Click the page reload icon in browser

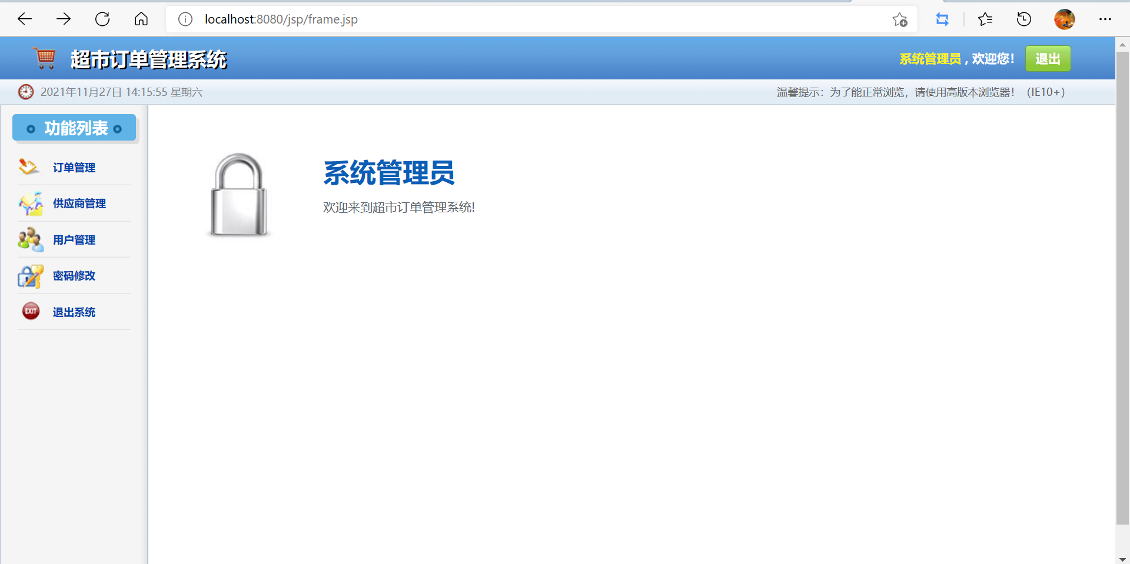pyautogui.click(x=102, y=19)
